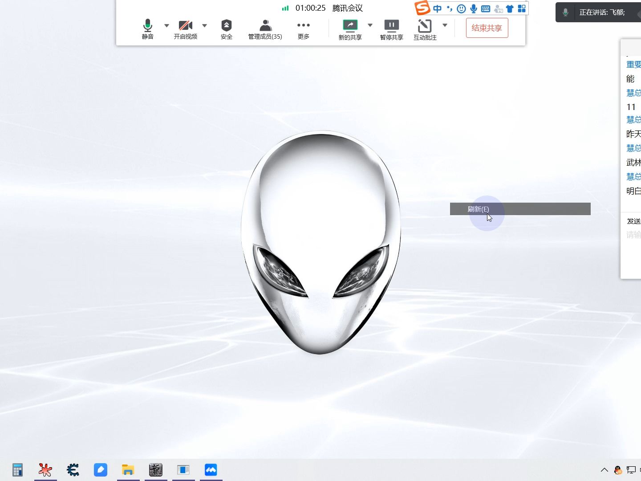Click the Sogou account person icon
The image size is (641, 481).
(x=498, y=8)
